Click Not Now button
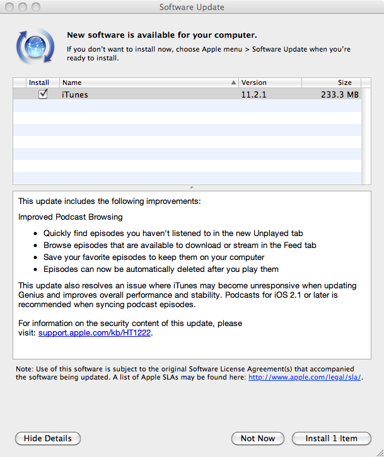Screen dimensions: 384x457 point(257,438)
